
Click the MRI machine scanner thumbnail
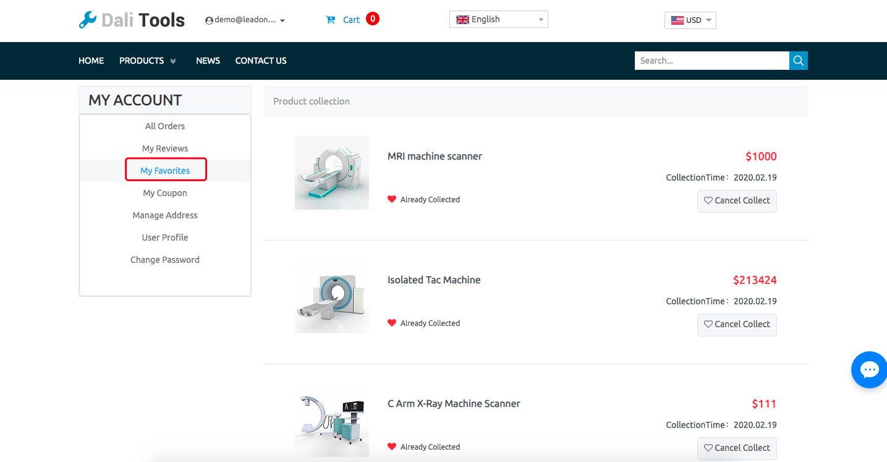tap(332, 173)
